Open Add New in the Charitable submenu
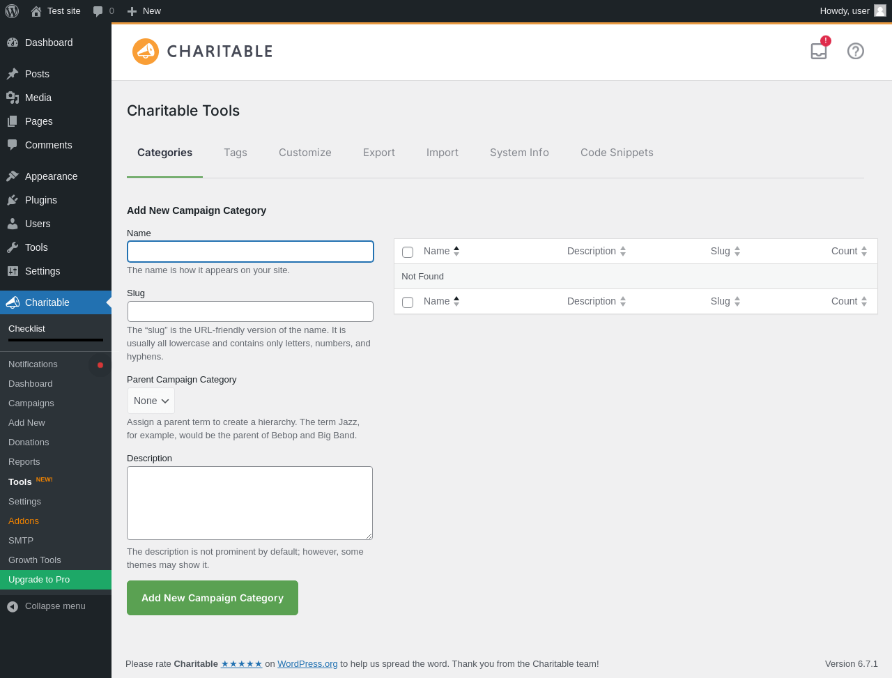The image size is (892, 678). coord(26,423)
